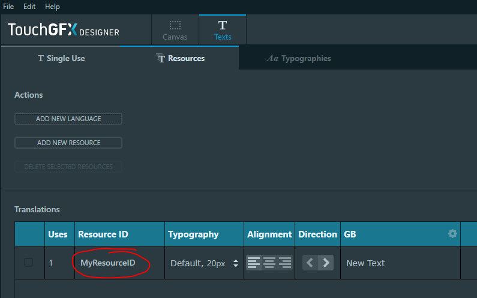Screen dimensions: 477x298
Task: Open the Help menu
Action: (x=52, y=7)
